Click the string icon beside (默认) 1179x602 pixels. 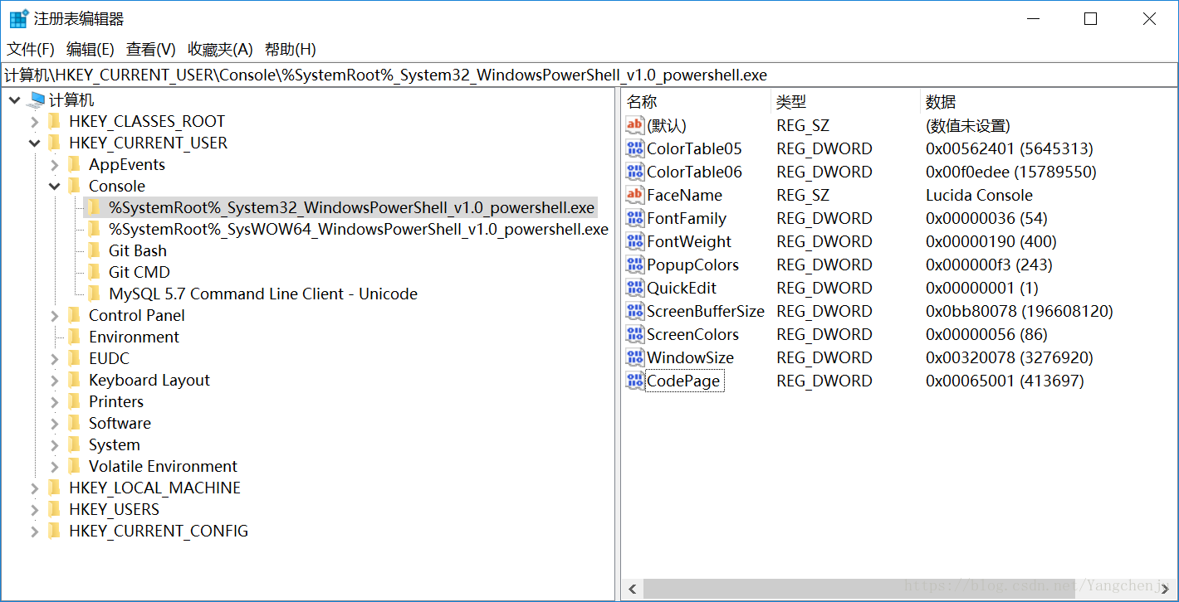(x=635, y=125)
